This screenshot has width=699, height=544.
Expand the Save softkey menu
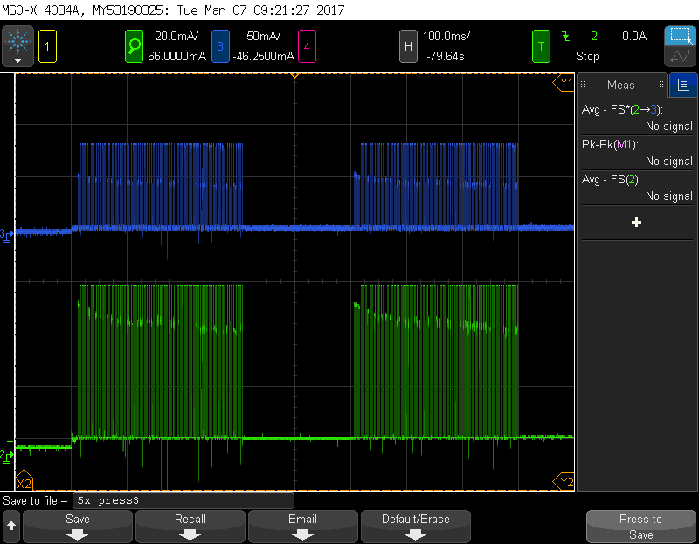pos(78,527)
